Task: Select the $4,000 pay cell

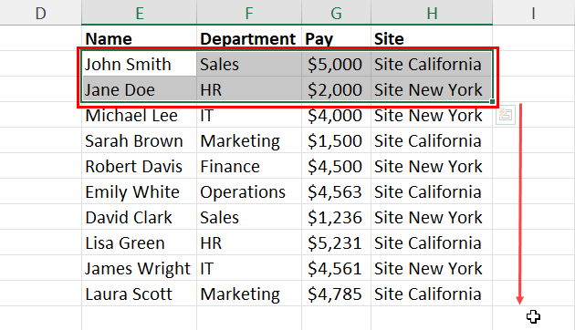Action: 336,115
